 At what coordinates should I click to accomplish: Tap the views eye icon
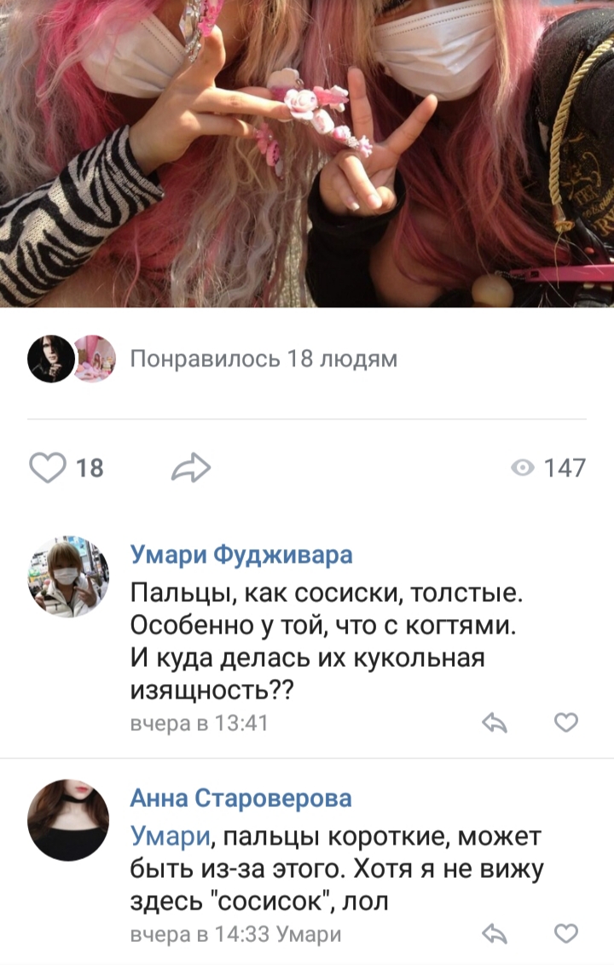523,468
